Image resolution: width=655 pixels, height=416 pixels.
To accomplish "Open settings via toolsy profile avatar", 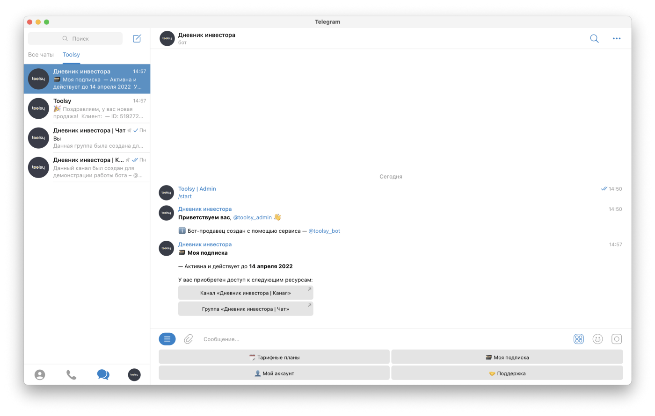I will [x=134, y=375].
